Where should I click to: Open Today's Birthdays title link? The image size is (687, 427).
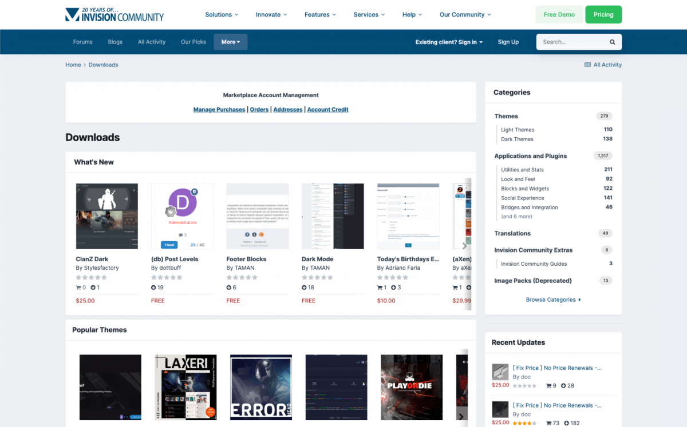(x=408, y=259)
